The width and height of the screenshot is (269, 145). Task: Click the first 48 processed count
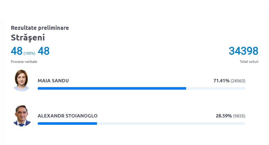click(x=17, y=51)
